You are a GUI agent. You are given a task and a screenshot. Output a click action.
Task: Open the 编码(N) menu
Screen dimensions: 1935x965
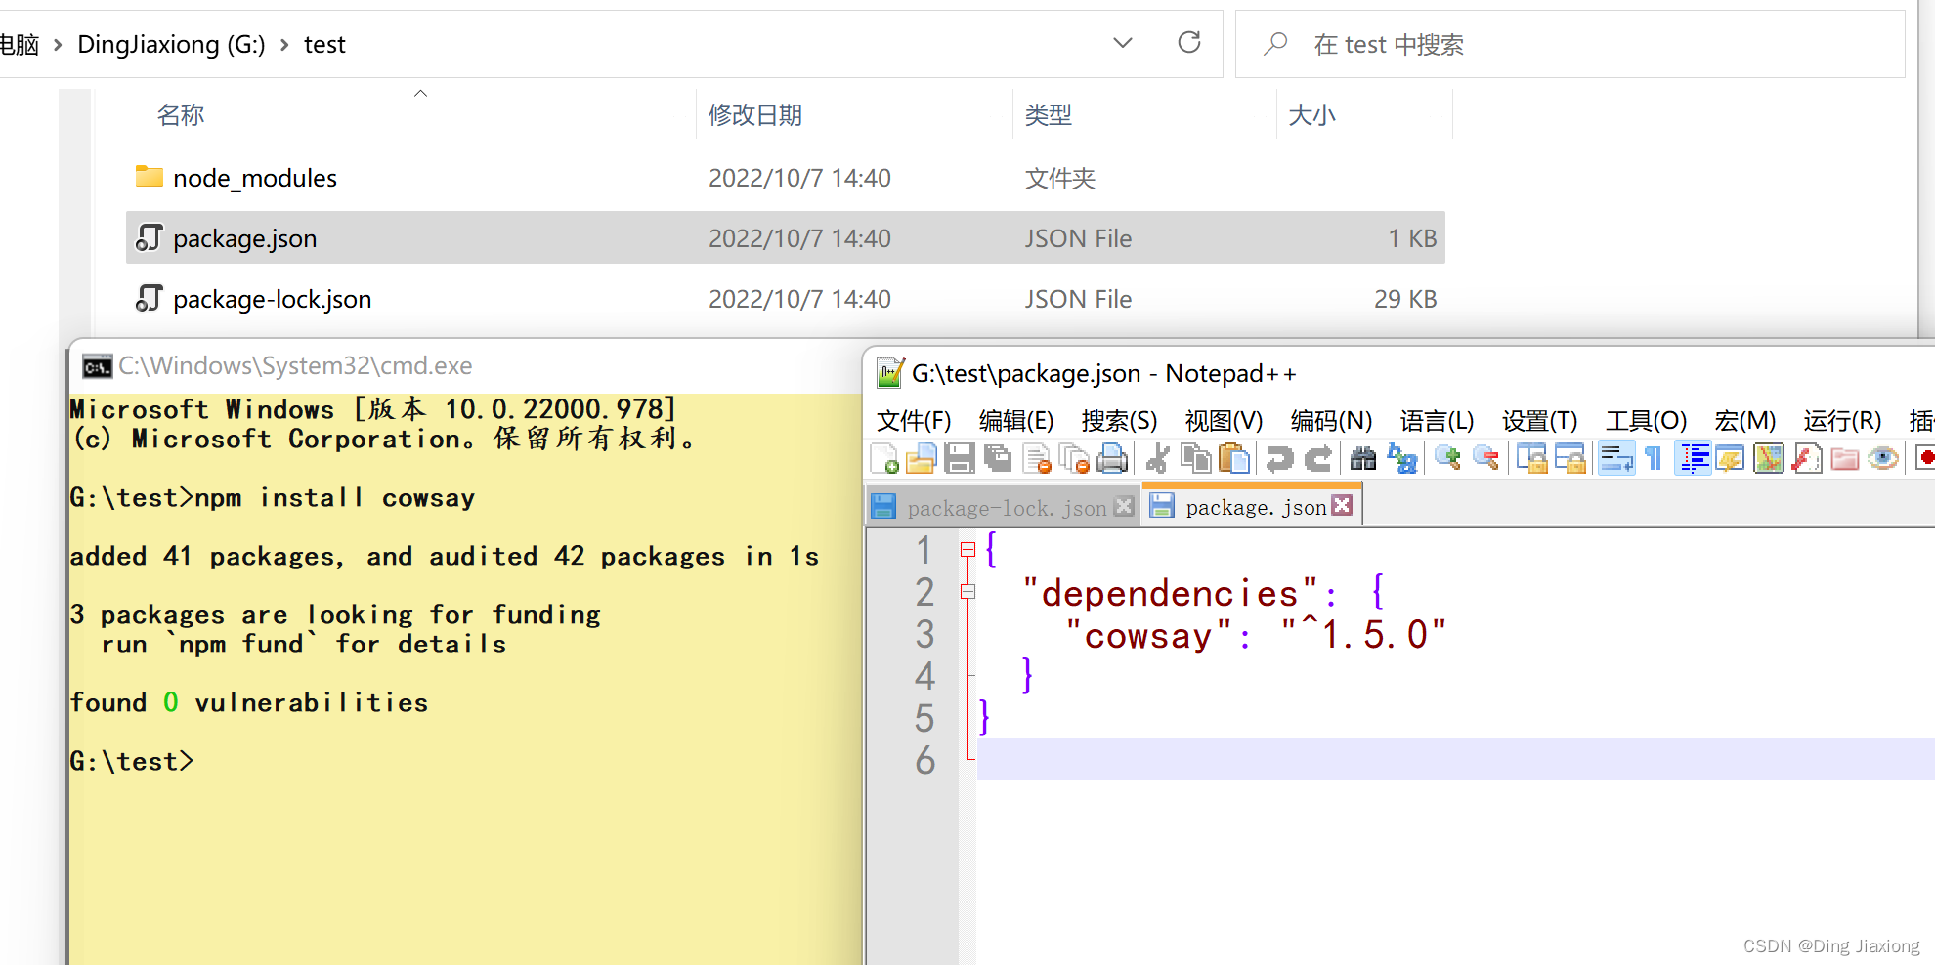(x=1331, y=421)
